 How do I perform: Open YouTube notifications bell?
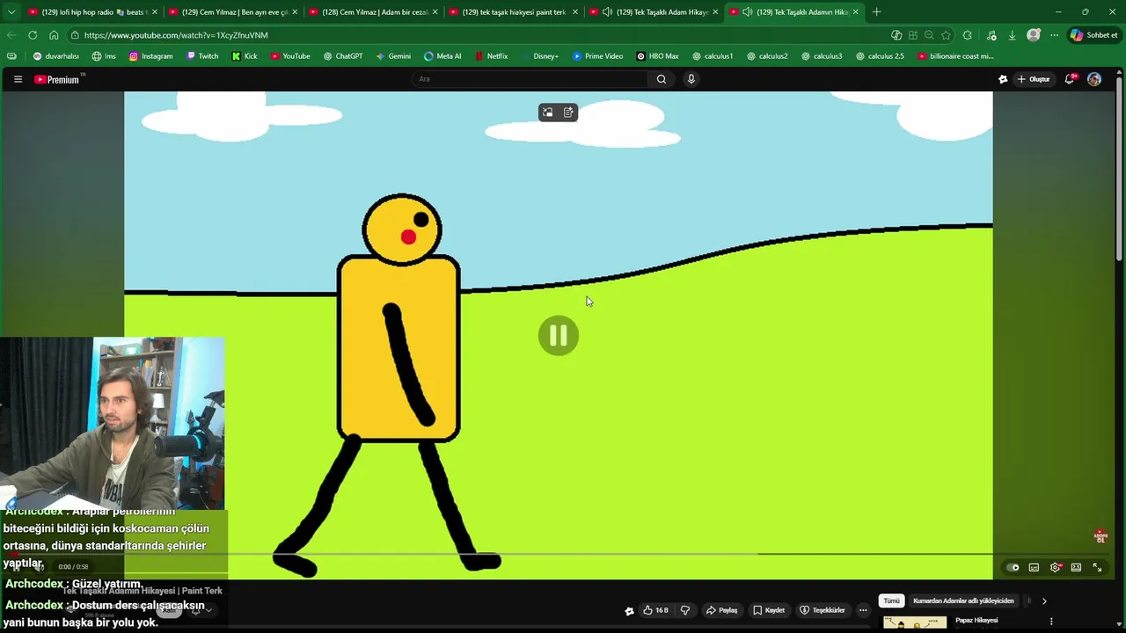pos(1070,79)
